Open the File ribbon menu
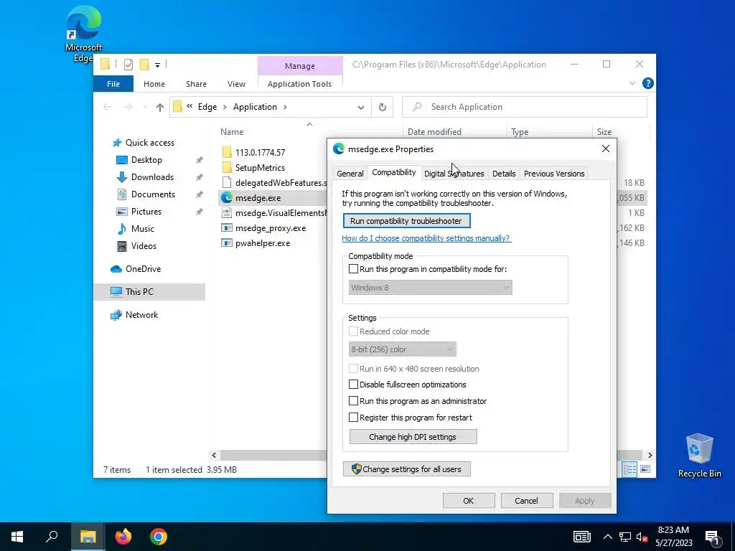This screenshot has height=551, width=735. pos(113,84)
